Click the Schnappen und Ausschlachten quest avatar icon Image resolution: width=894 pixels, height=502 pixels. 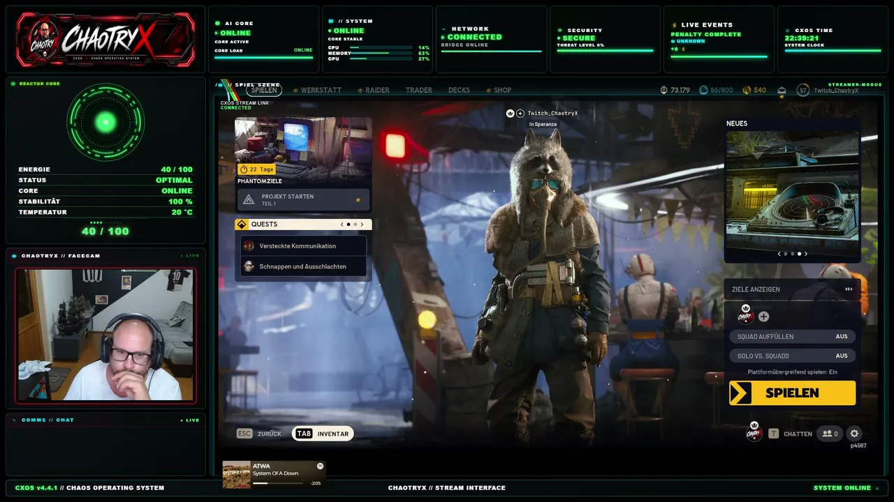click(x=249, y=266)
